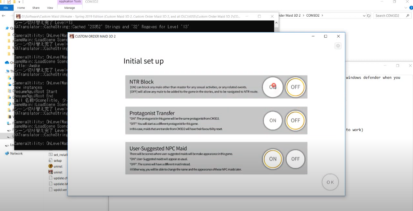Expand the address bar history dropdown
The image size is (413, 211).
tap(364, 15)
